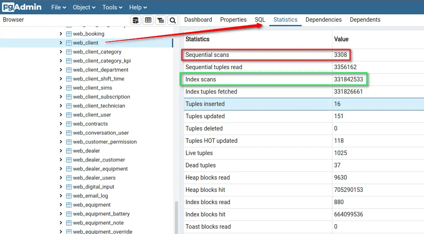Select web_client_shift_time in the tree
424x234 pixels.
pos(99,79)
